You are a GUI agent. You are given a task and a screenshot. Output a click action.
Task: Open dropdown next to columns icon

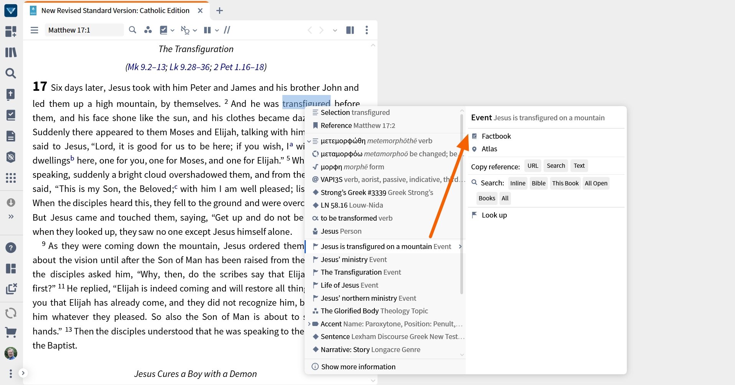(x=217, y=30)
